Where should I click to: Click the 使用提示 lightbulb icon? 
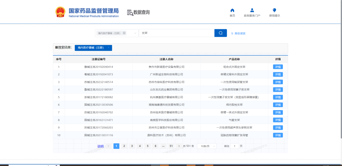click(274, 10)
